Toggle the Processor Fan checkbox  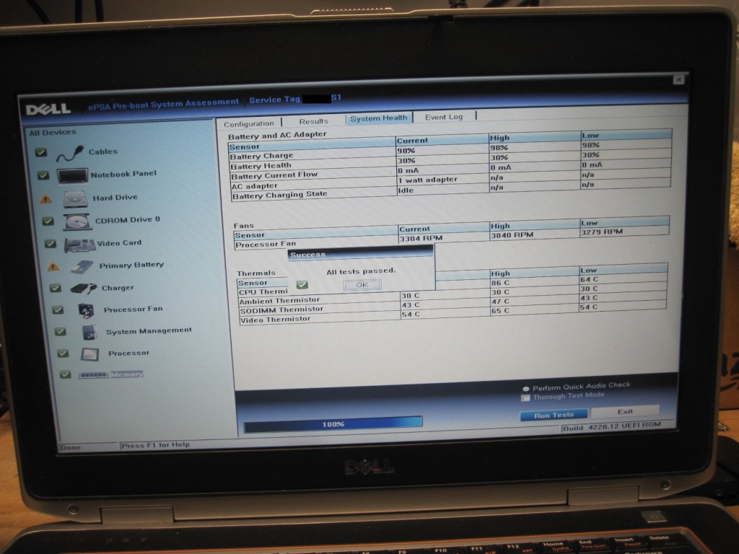point(58,309)
